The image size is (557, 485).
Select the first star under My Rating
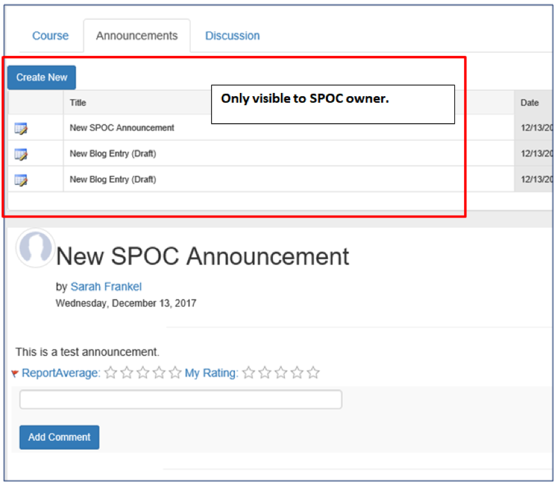pos(249,373)
